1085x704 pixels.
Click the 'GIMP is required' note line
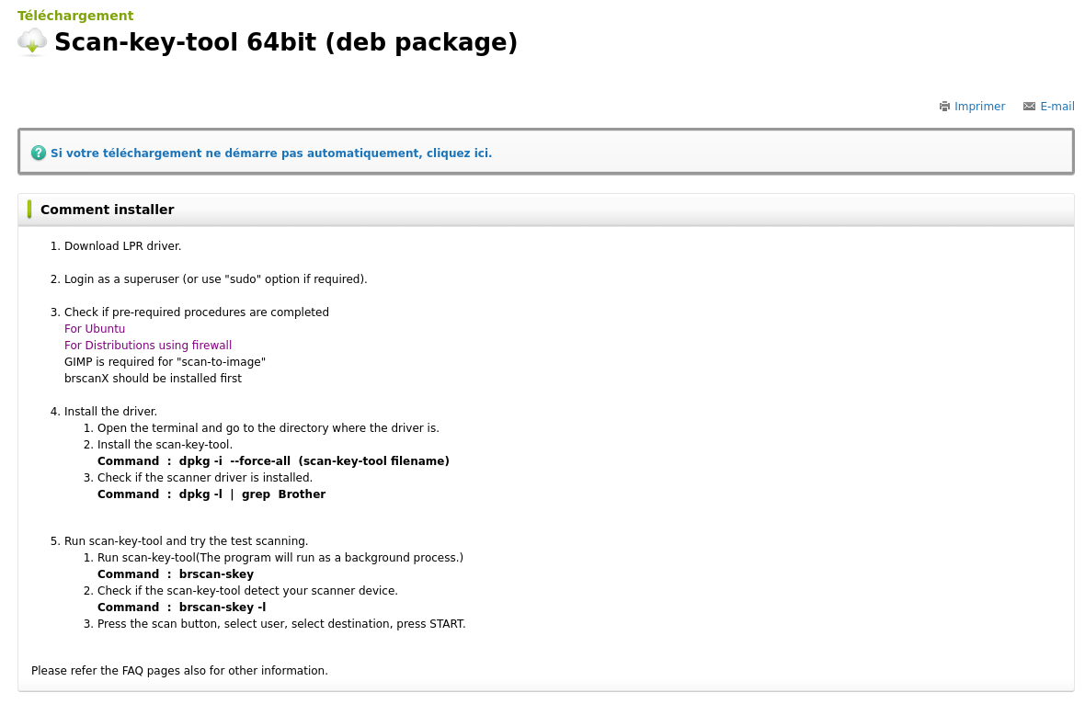pos(165,362)
